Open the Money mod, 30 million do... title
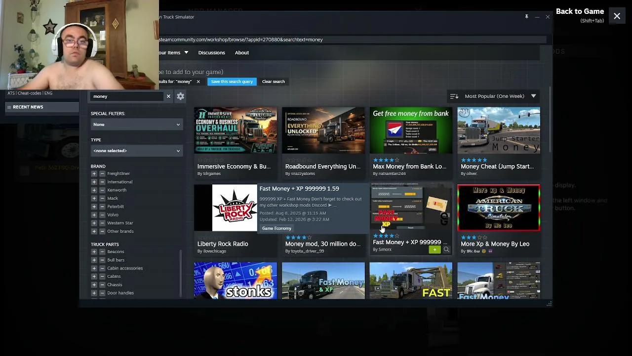632x356 pixels. 323,244
